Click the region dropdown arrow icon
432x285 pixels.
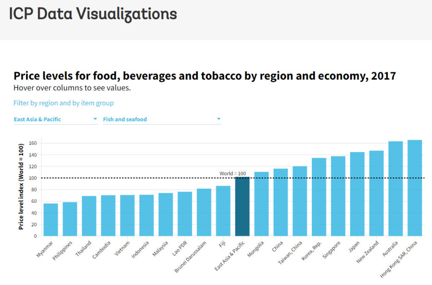click(95, 119)
